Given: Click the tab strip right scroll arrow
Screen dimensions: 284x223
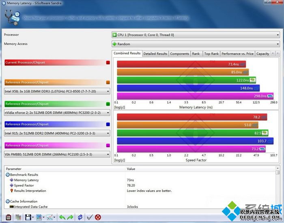Looking at the screenshot, I should click(278, 53).
